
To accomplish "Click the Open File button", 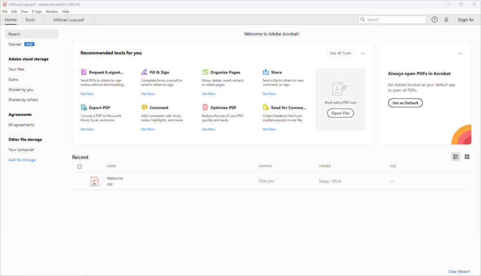I will (x=340, y=113).
